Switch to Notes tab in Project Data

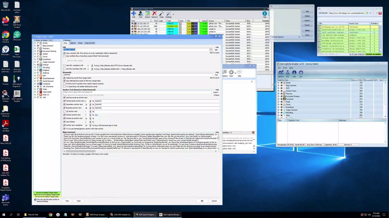coord(80,43)
